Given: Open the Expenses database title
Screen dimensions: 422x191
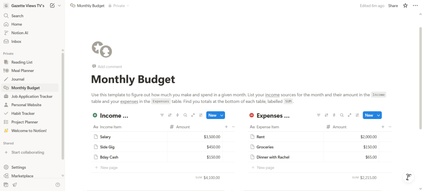Looking at the screenshot, I should point(273,116).
